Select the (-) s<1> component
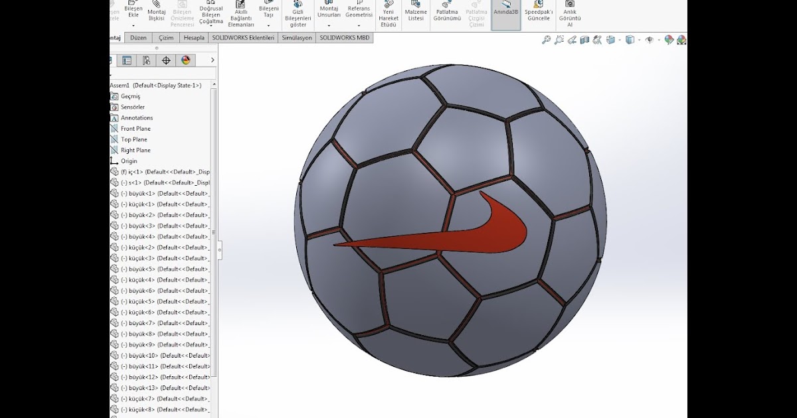797x418 pixels. [x=160, y=182]
